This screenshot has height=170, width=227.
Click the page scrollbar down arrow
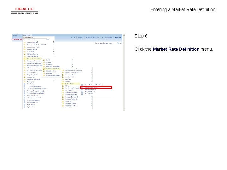[124, 110]
